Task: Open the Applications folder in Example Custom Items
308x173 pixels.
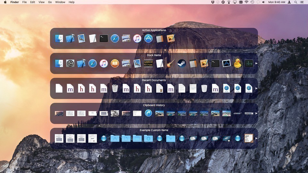Action: (115, 138)
